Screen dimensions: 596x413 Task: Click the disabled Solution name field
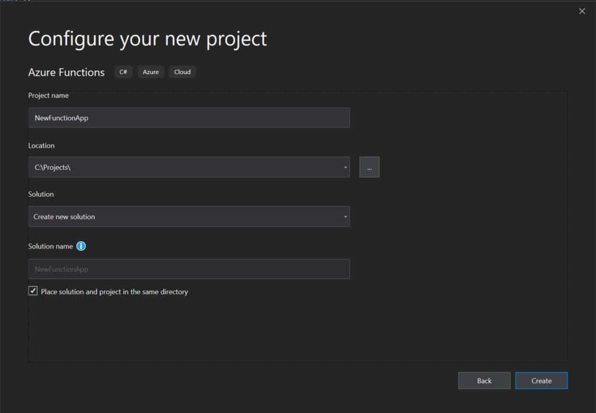coord(189,269)
